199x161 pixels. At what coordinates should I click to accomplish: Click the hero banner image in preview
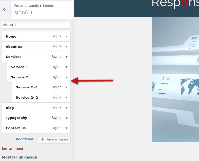click(175, 80)
